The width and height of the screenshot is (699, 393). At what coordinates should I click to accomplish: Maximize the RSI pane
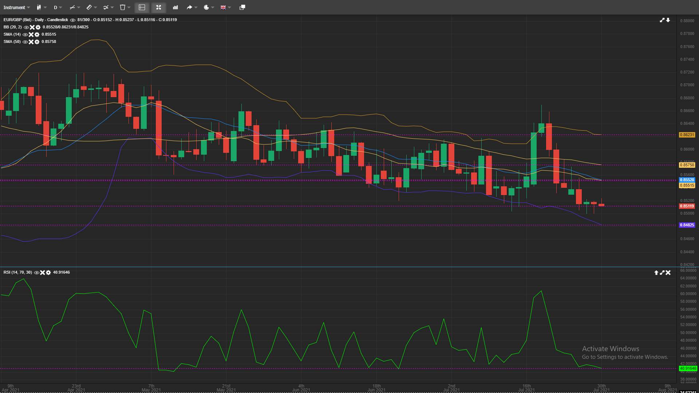coord(662,273)
